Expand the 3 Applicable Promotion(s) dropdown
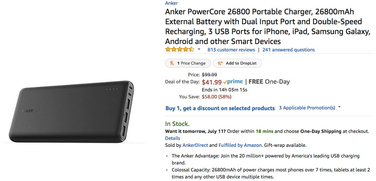The width and height of the screenshot is (376, 181). pos(310,108)
